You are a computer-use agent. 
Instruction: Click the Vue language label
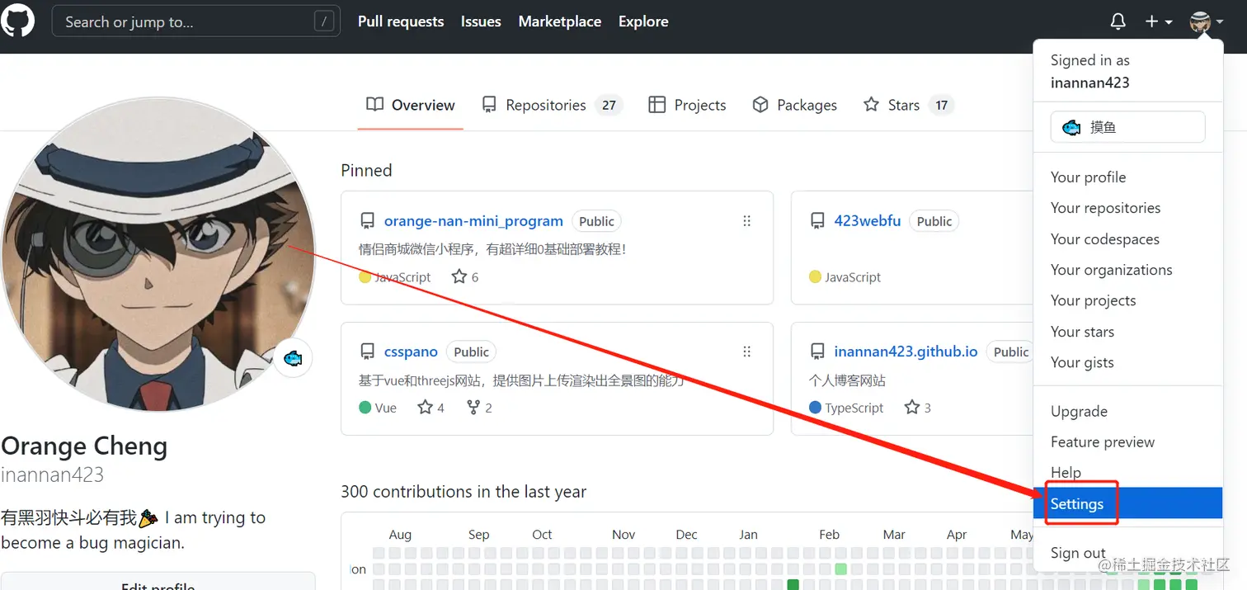[x=386, y=408]
